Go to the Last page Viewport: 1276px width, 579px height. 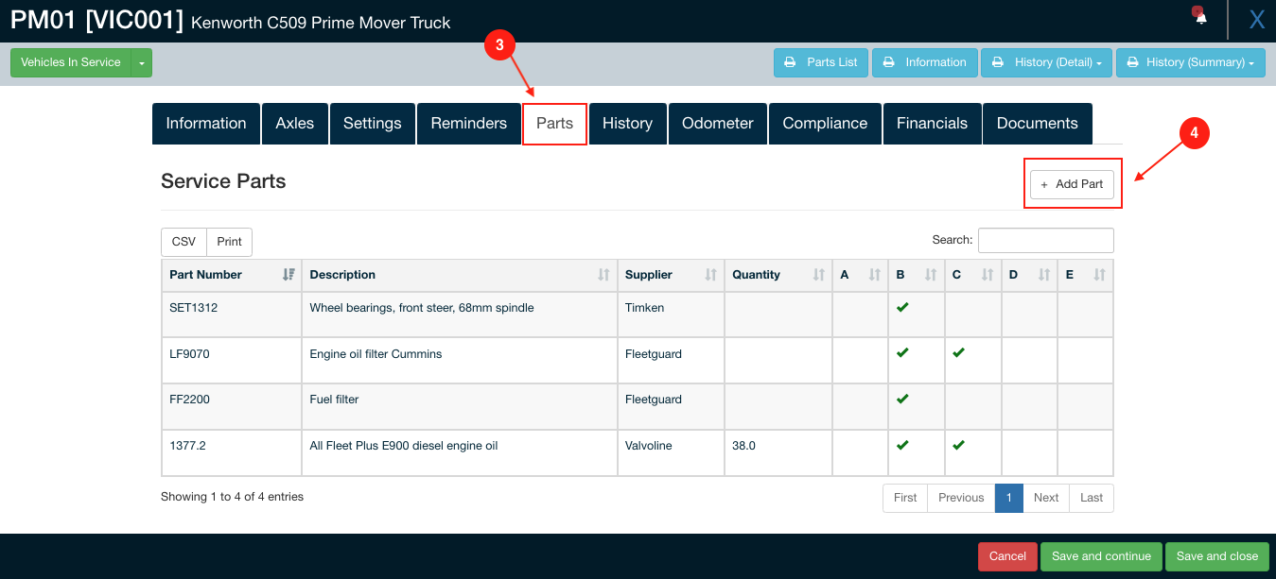coord(1092,498)
